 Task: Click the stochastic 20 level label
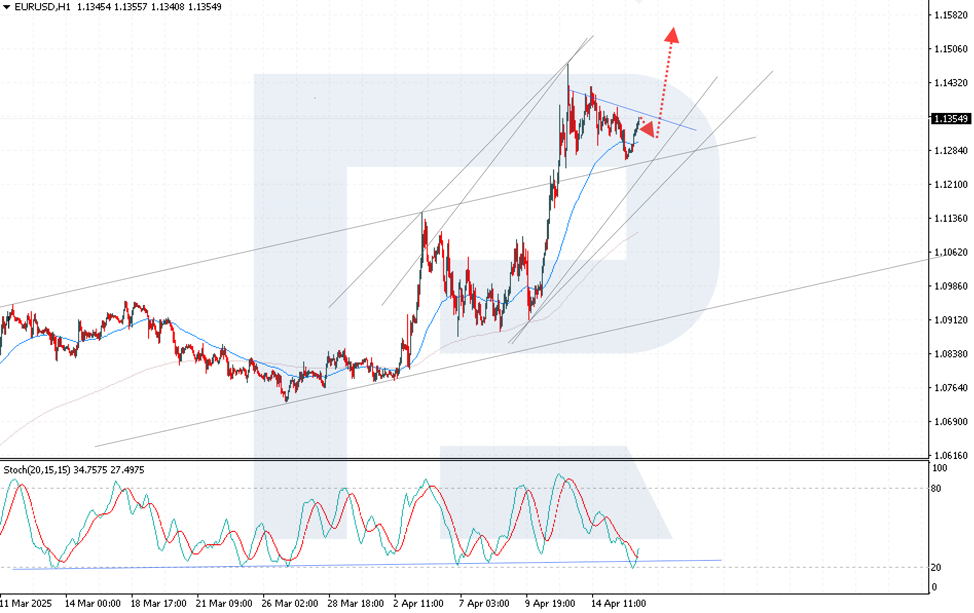pos(936,567)
